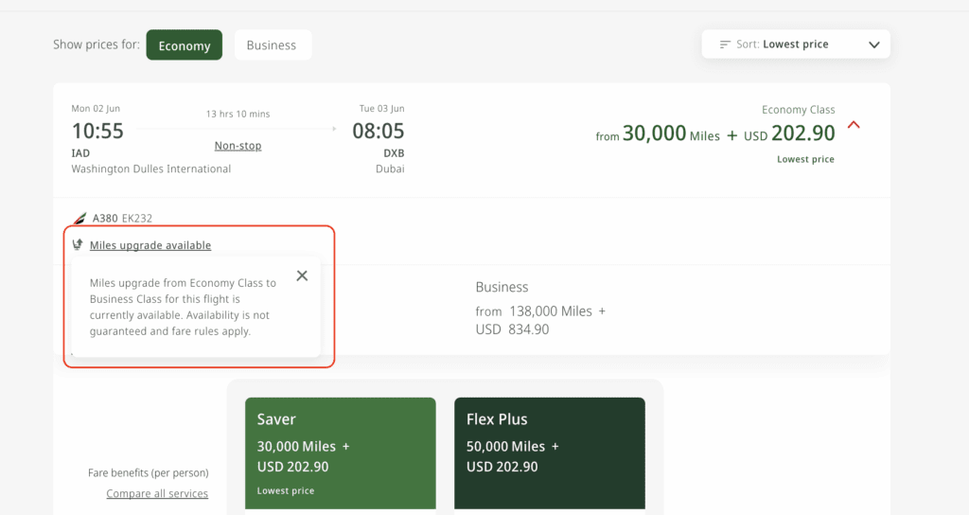The image size is (969, 515).
Task: Choose the Saver fare card
Action: [x=341, y=453]
